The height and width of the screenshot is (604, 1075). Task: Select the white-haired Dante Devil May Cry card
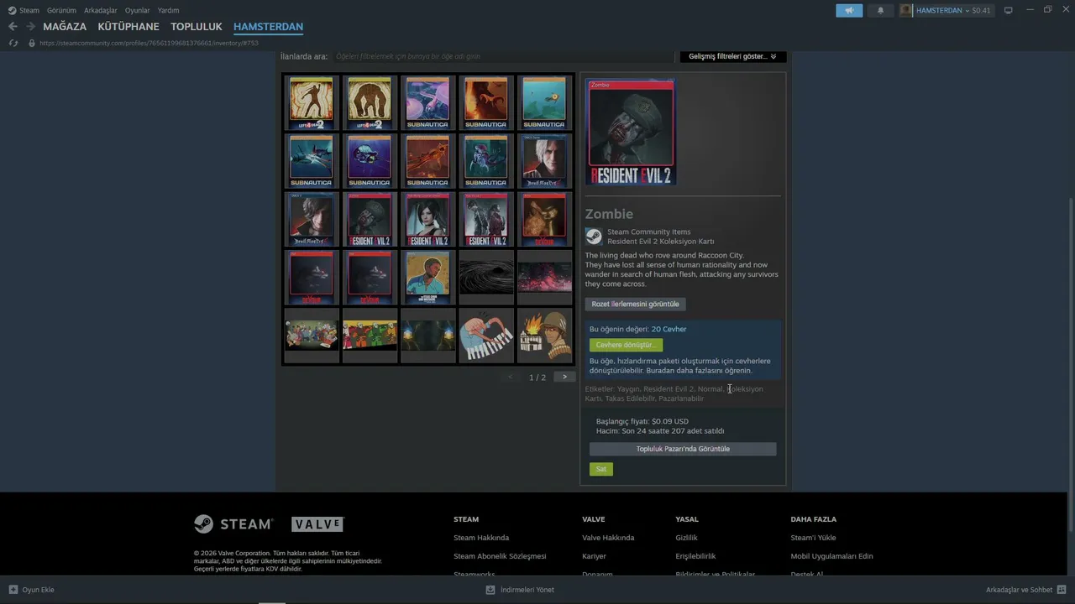544,160
